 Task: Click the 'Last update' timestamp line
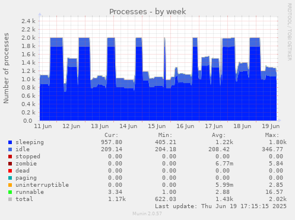point(221,206)
